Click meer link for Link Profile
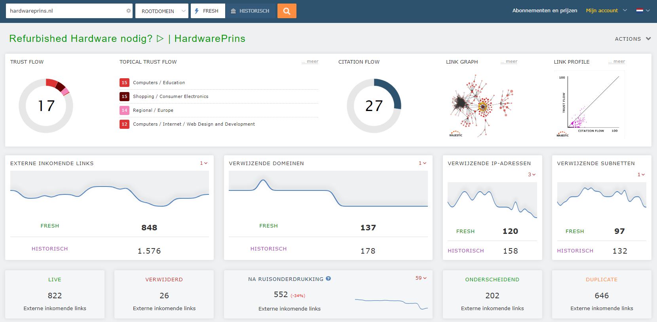 tap(617, 62)
